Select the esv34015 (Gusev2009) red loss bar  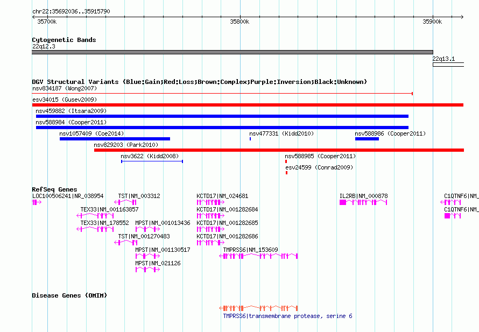pos(248,105)
